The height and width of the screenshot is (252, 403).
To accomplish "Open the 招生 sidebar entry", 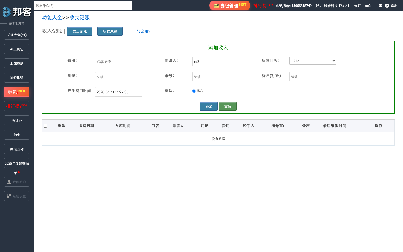I will [17, 134].
